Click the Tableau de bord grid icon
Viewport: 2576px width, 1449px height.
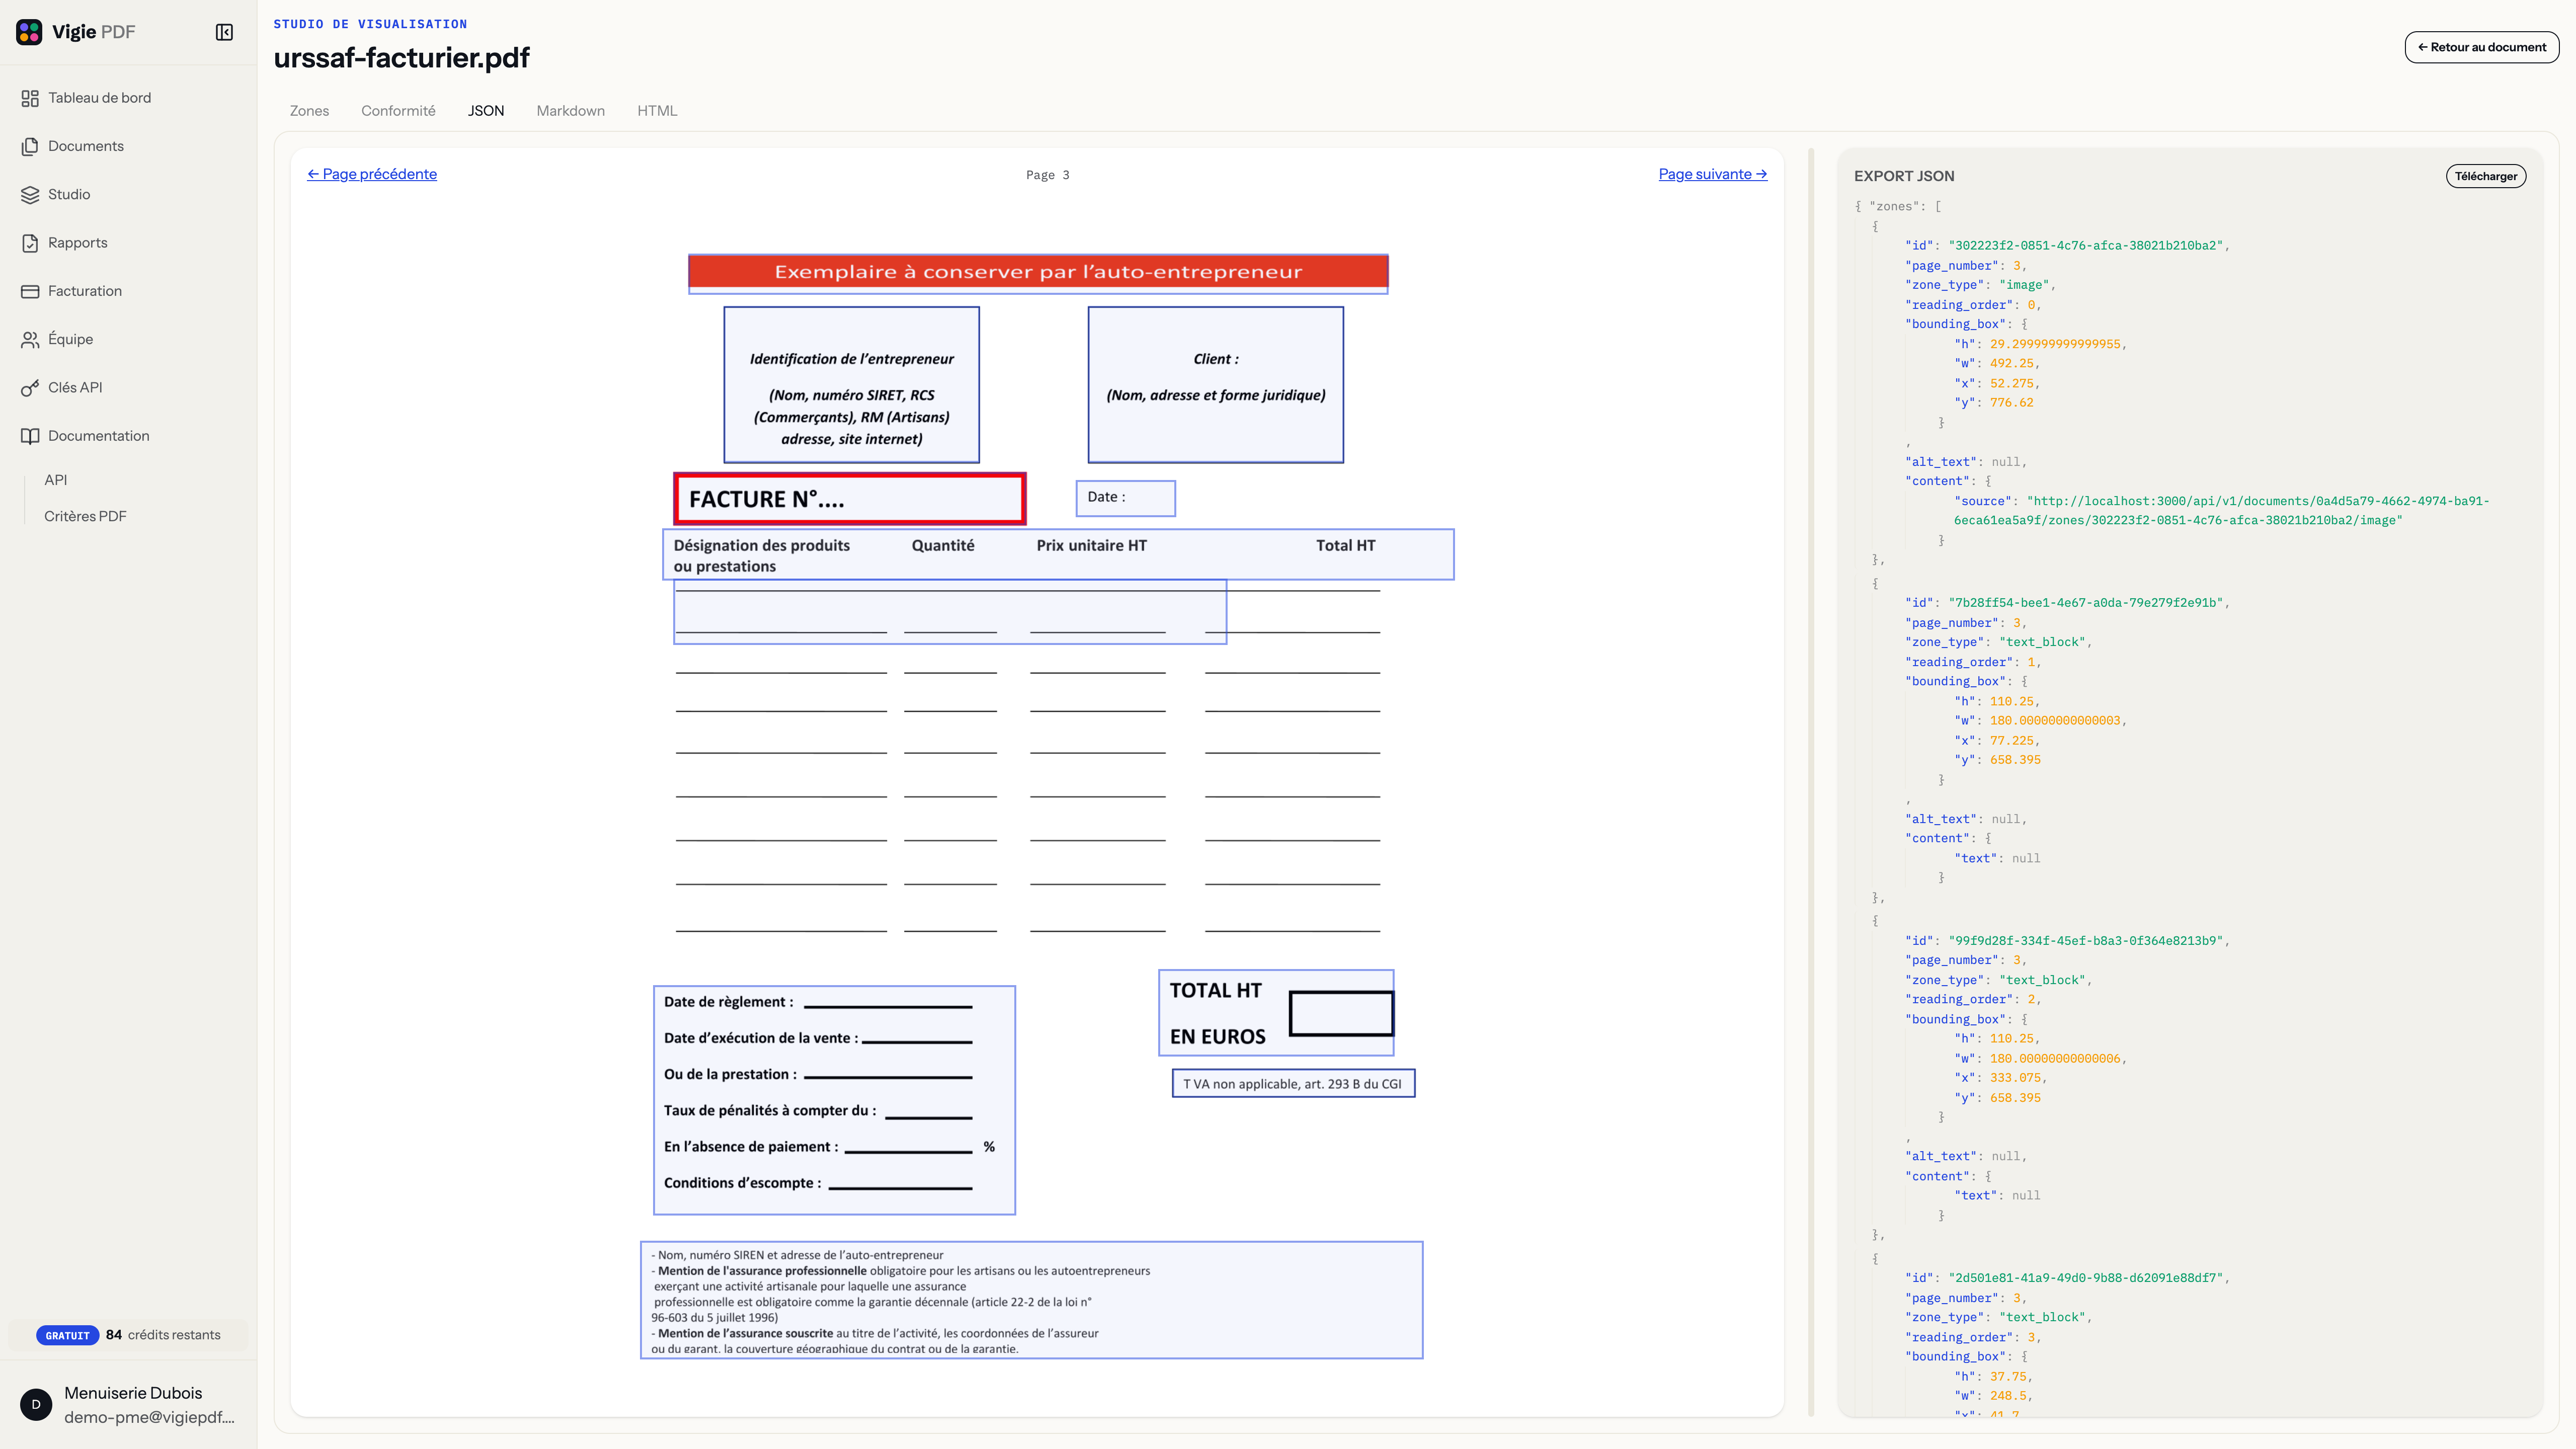click(x=30, y=98)
